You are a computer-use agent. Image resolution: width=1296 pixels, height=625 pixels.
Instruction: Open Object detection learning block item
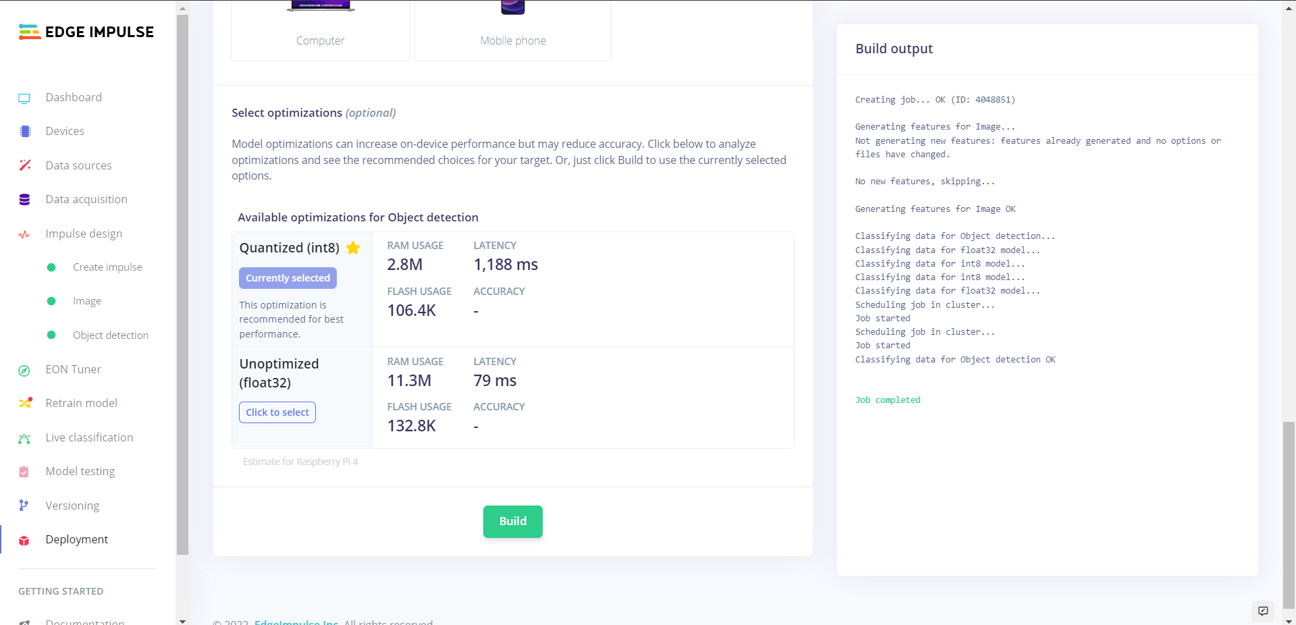click(x=111, y=335)
